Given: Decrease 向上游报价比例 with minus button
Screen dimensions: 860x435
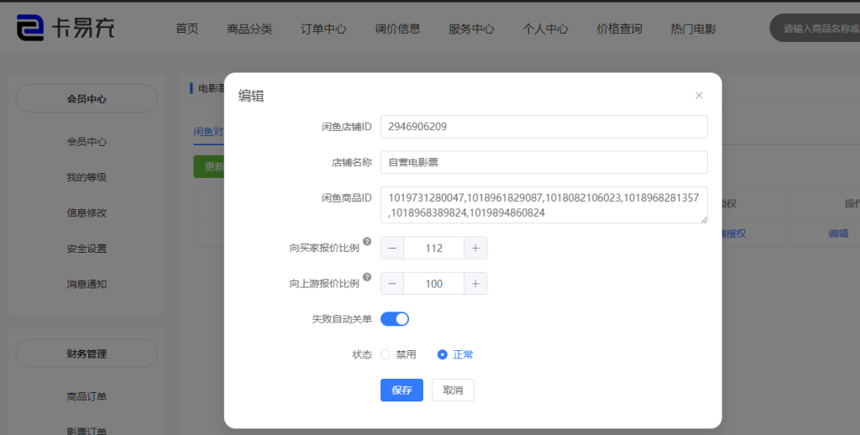Looking at the screenshot, I should [392, 284].
